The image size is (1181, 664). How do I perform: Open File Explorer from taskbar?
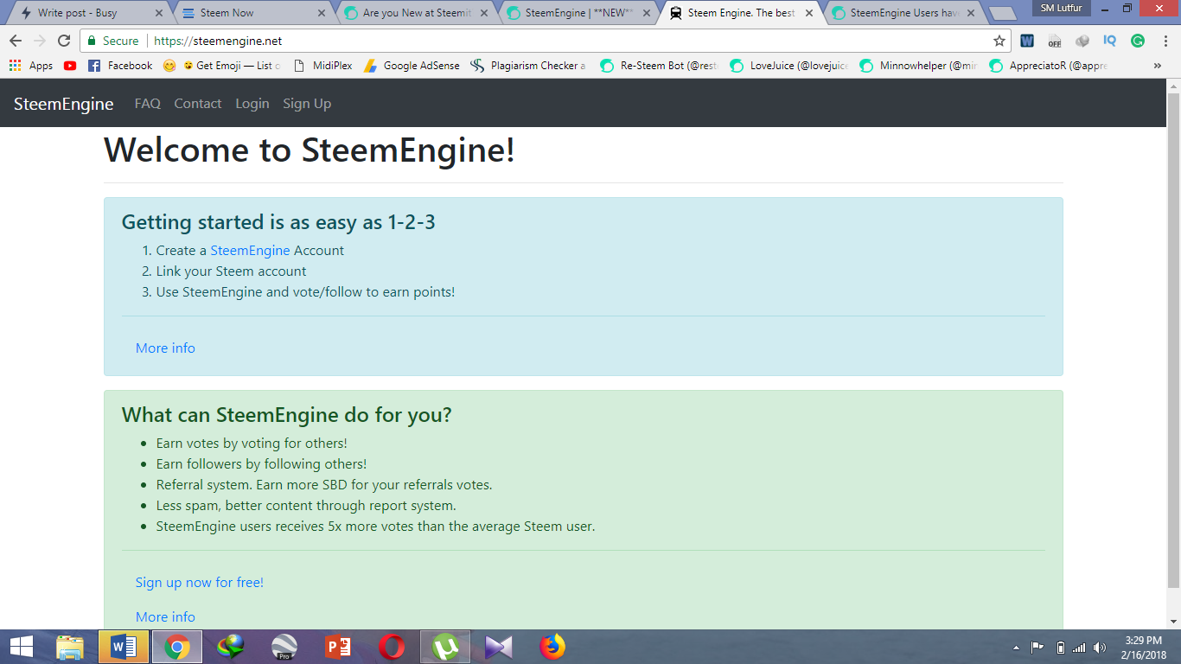[x=70, y=647]
